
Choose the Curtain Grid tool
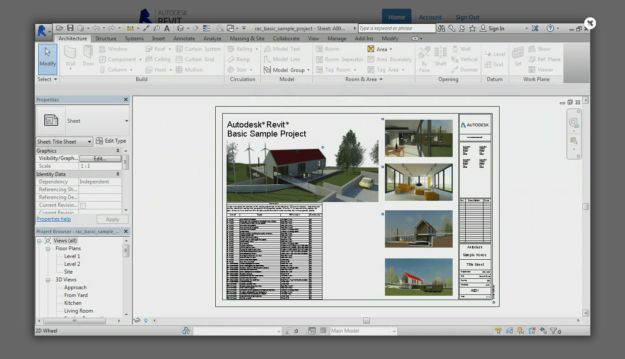click(x=195, y=59)
